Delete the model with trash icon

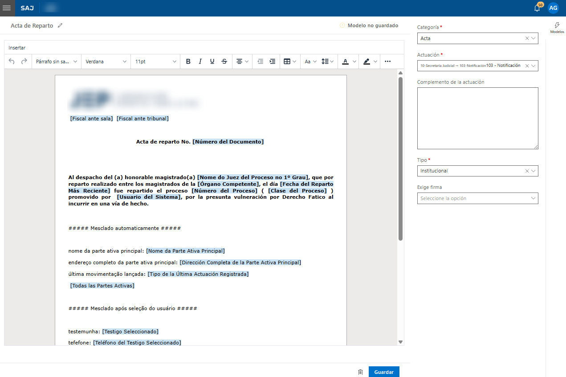click(x=360, y=372)
